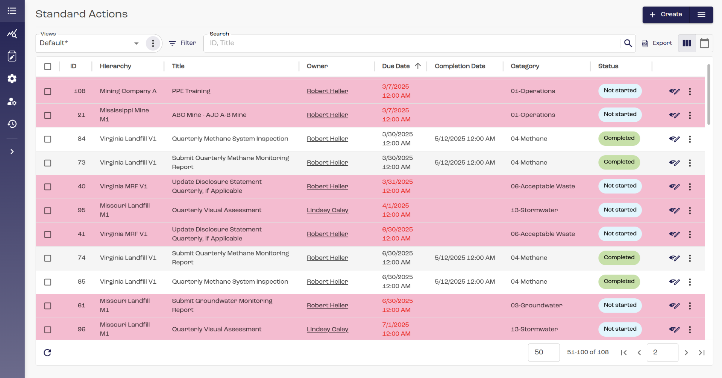
Task: Sort by Title column header
Action: pos(178,66)
